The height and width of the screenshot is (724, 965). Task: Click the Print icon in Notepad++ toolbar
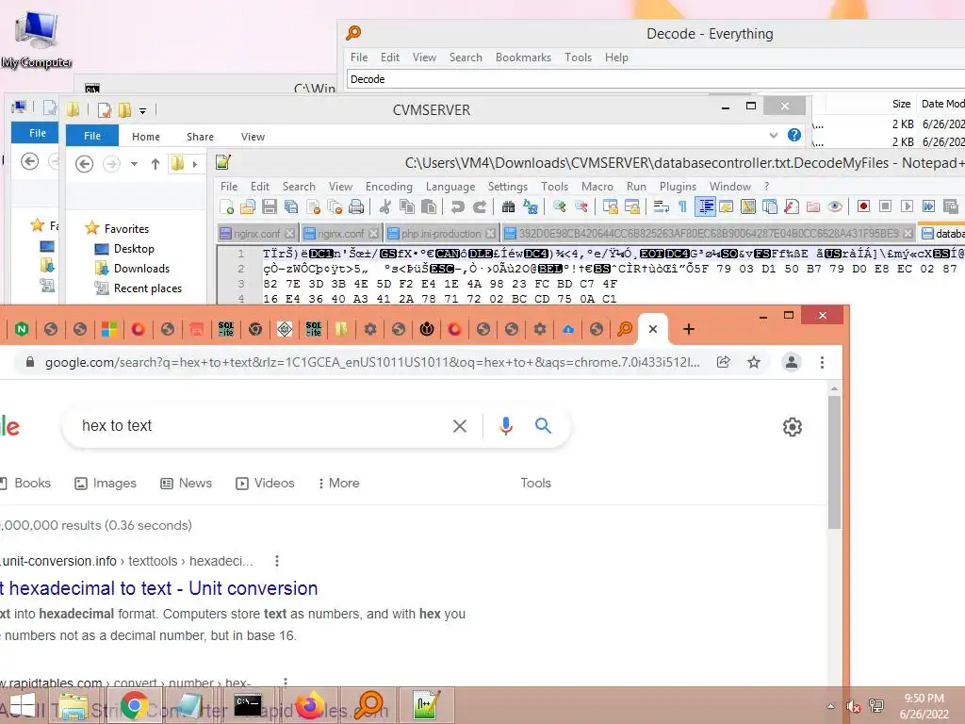pos(355,206)
